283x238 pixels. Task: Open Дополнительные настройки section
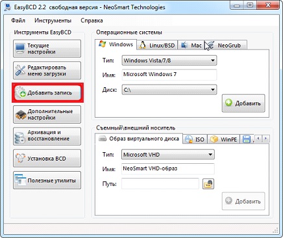[47, 114]
